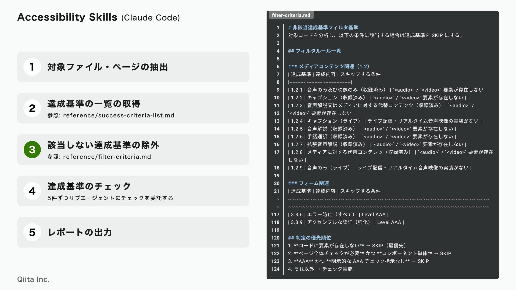The image size is (516, 290).
Task: Click the レポートの出力 step card
Action: 133,232
